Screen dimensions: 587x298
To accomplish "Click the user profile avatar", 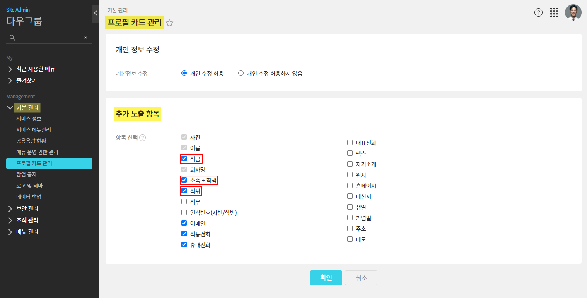I will [x=573, y=12].
